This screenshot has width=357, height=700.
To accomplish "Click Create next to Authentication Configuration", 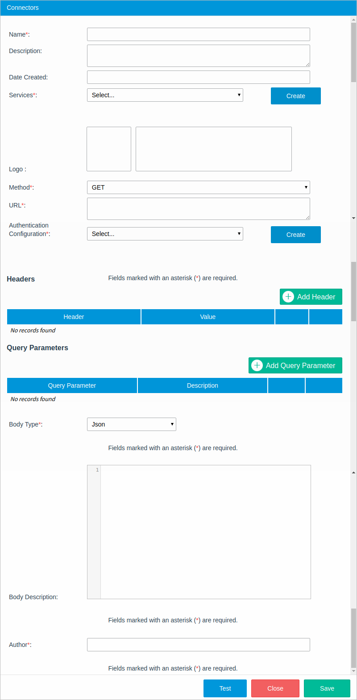I will tap(295, 235).
